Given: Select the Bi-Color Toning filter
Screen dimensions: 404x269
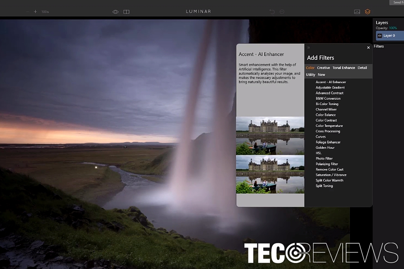Looking at the screenshot, I should coord(327,104).
